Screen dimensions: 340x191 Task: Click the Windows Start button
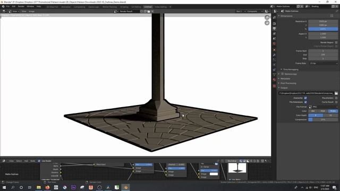(4, 187)
